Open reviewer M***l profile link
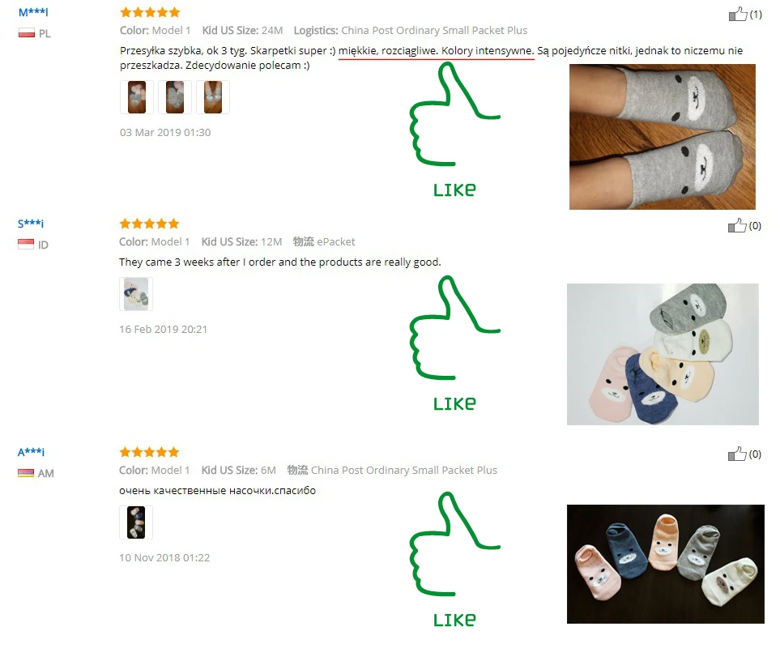Viewport: 780px width, 648px height. click(x=33, y=12)
